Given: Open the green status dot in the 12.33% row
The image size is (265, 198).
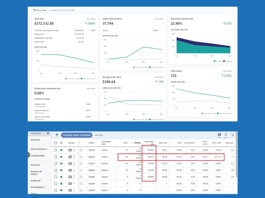Looking at the screenshot, I should click(x=61, y=170).
